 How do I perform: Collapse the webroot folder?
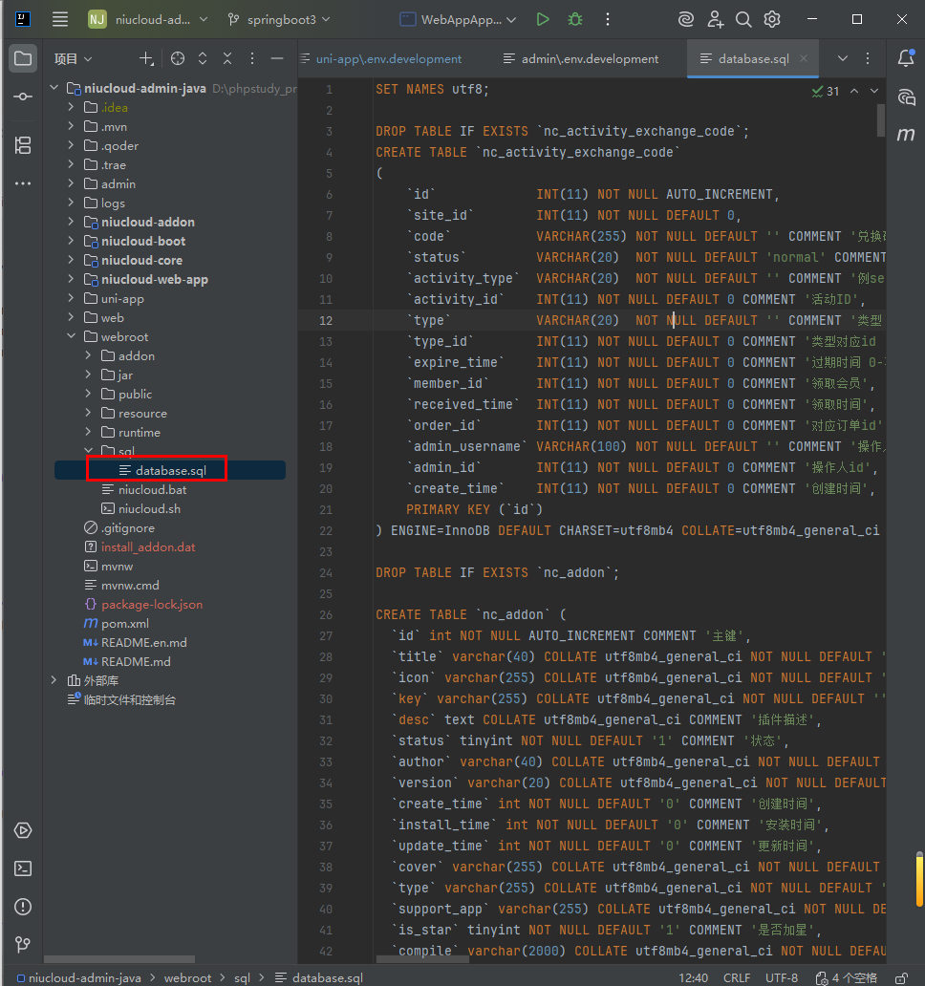tap(72, 336)
